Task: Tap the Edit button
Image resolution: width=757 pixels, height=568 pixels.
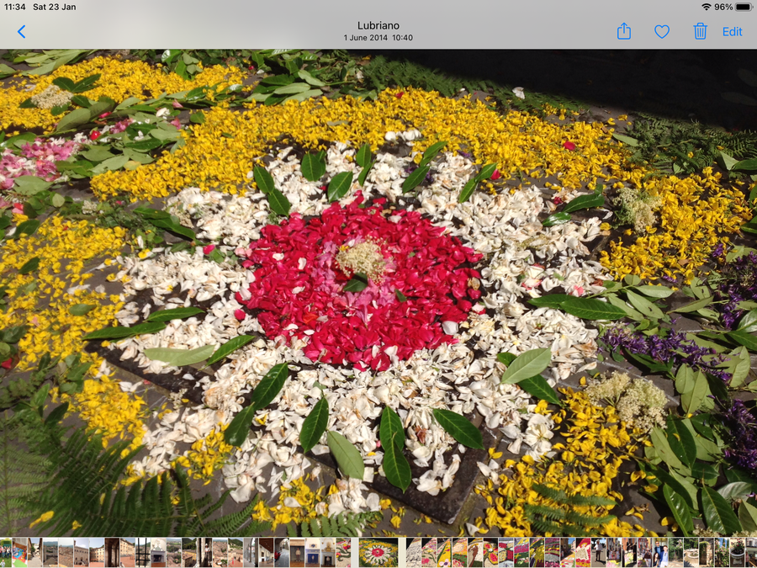Action: pyautogui.click(x=732, y=32)
